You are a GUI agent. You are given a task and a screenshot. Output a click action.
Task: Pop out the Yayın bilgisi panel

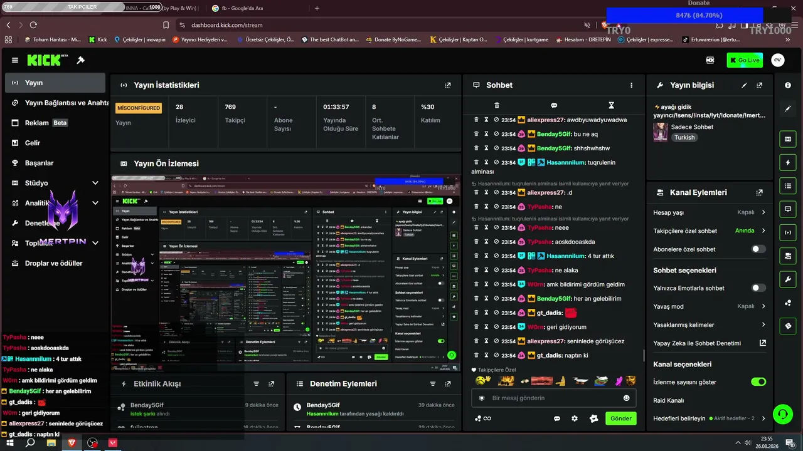760,85
